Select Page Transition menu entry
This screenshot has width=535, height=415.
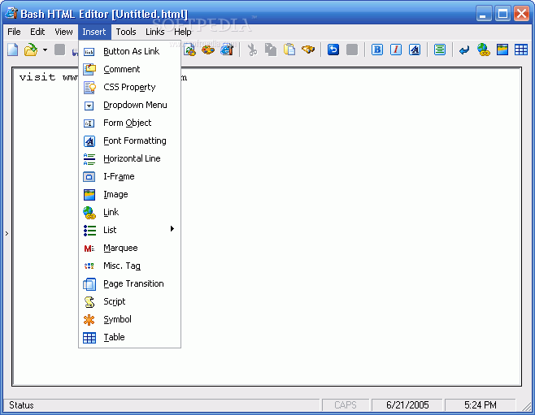click(129, 283)
